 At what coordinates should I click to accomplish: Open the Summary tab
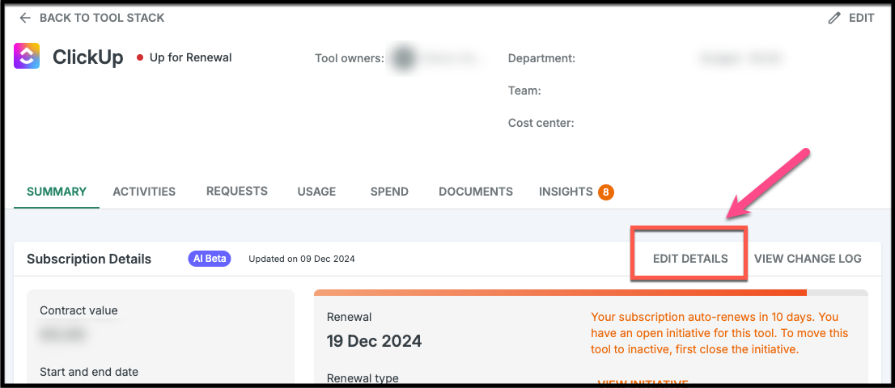point(57,192)
